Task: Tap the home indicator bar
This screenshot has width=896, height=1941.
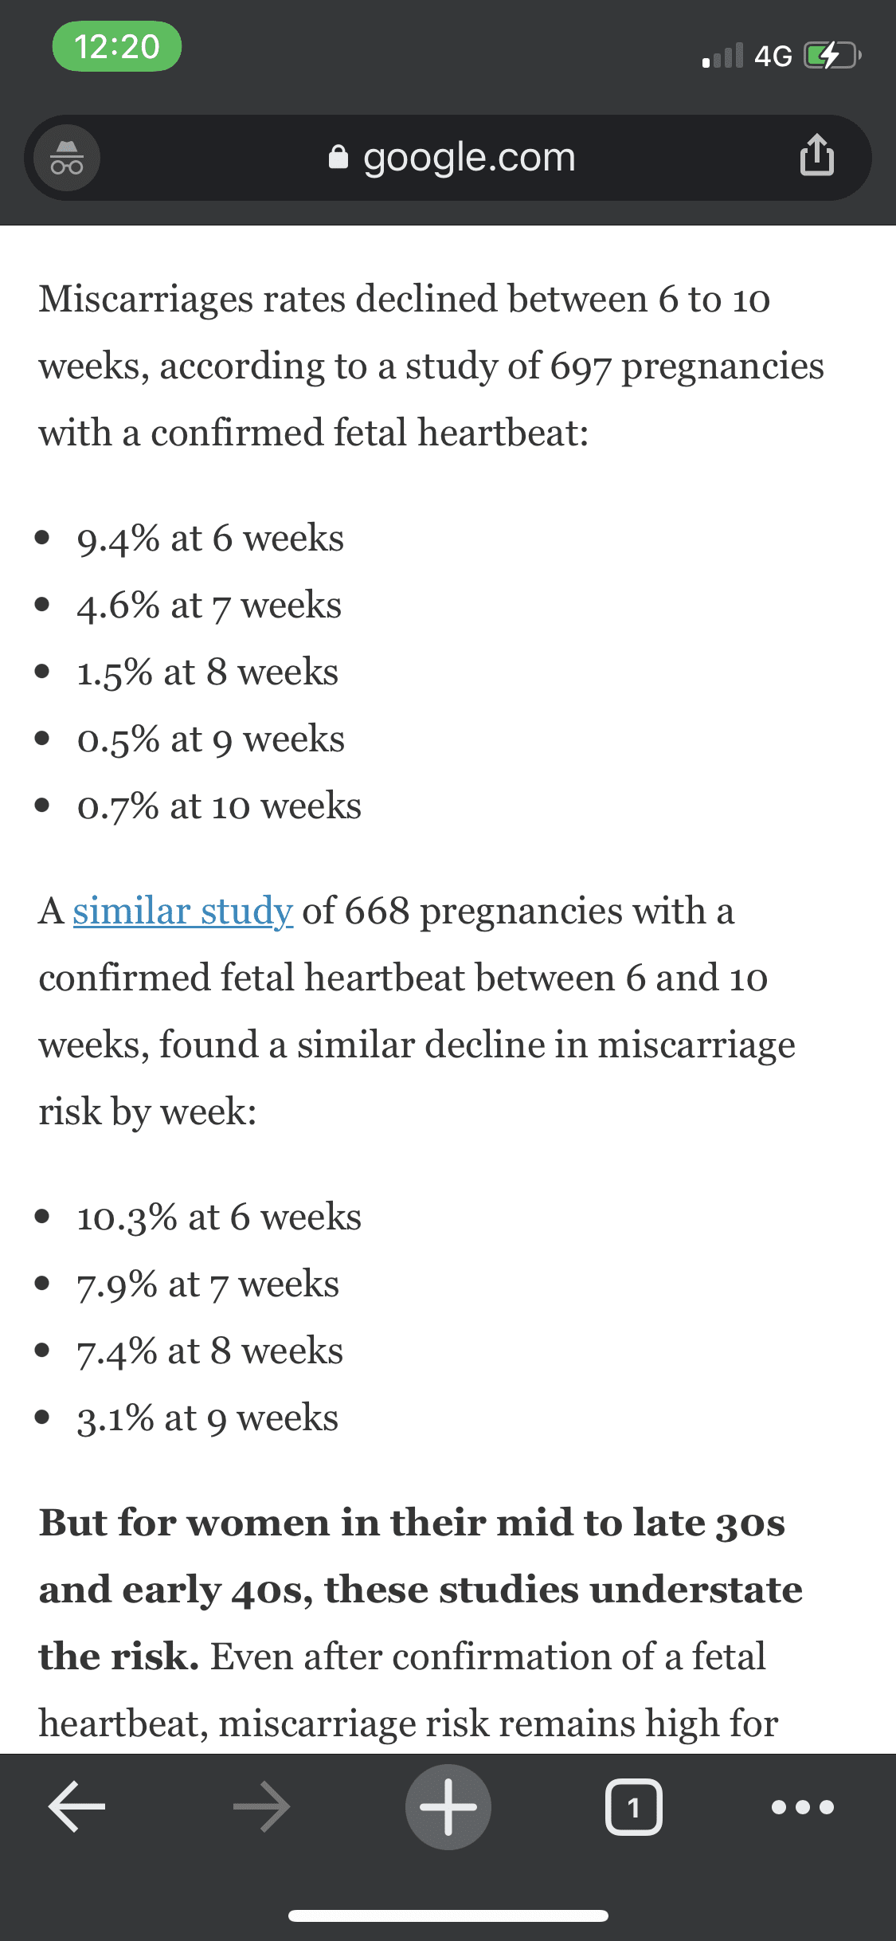Action: point(448,1916)
